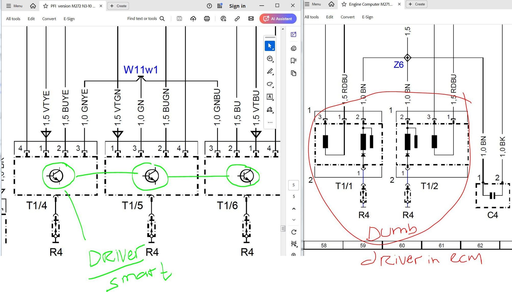Select the highlighter pen tool

(270, 71)
